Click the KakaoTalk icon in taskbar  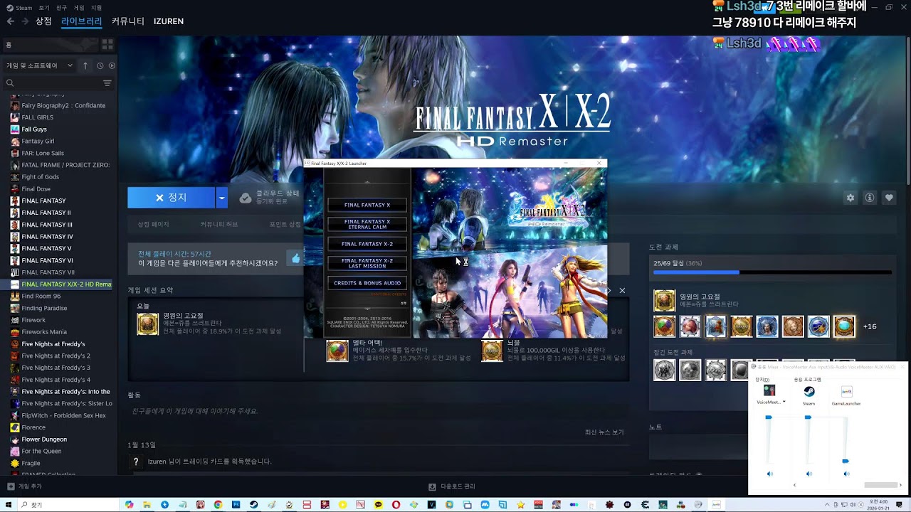(378, 504)
